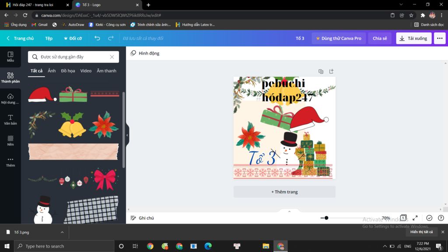Redo the last change
The image size is (448, 252).
tap(111, 38)
